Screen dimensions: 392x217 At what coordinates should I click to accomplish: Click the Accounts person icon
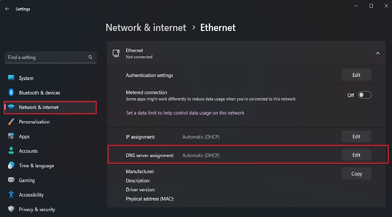[11, 151]
